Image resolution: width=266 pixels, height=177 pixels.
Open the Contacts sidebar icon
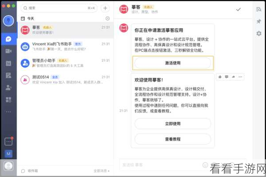(x=8, y=88)
